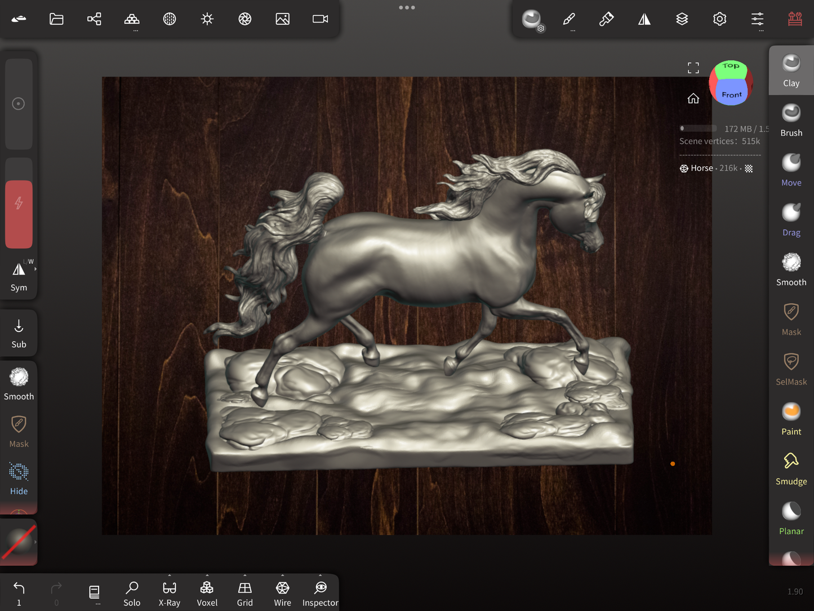
Task: Choose the Drag sculpting tool
Action: coord(791,220)
